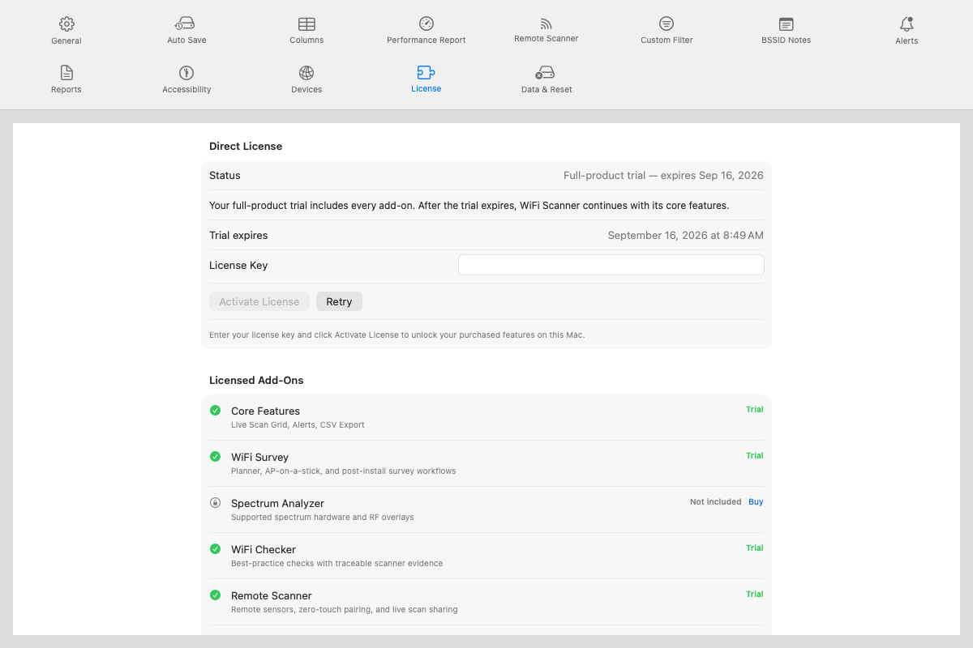Open the BSSID Notes icon
The height and width of the screenshot is (648, 973).
786,24
